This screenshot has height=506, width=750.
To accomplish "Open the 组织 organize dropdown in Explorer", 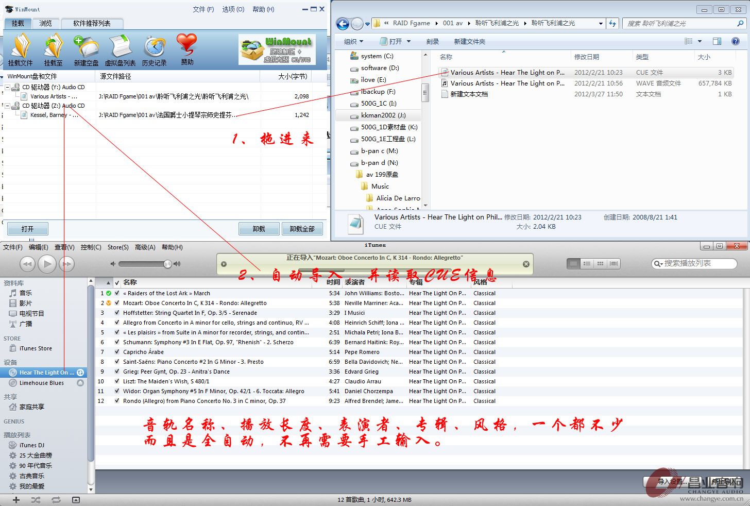I will click(353, 41).
